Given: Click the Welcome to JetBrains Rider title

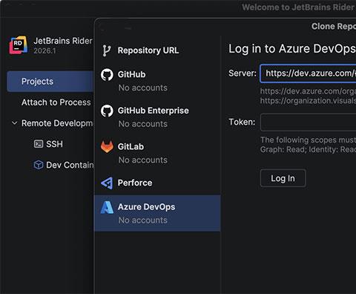Looking at the screenshot, I should 299,7.
